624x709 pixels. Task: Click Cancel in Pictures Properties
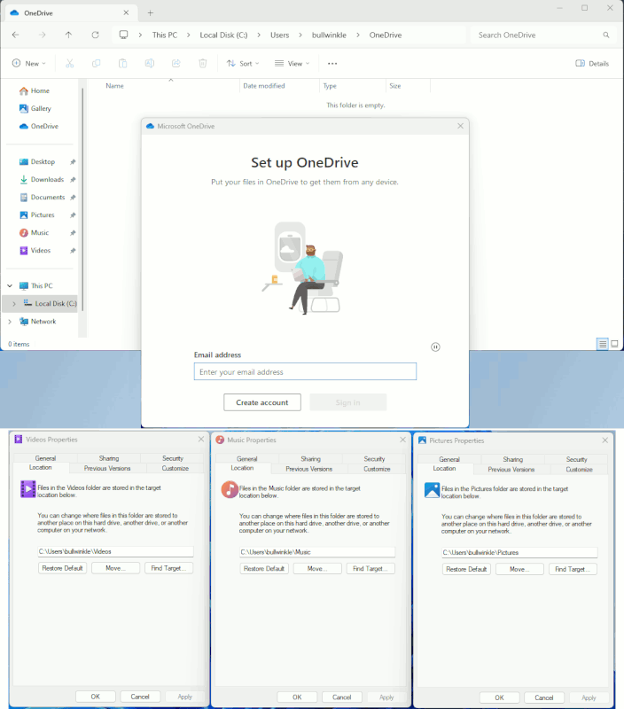(x=544, y=697)
